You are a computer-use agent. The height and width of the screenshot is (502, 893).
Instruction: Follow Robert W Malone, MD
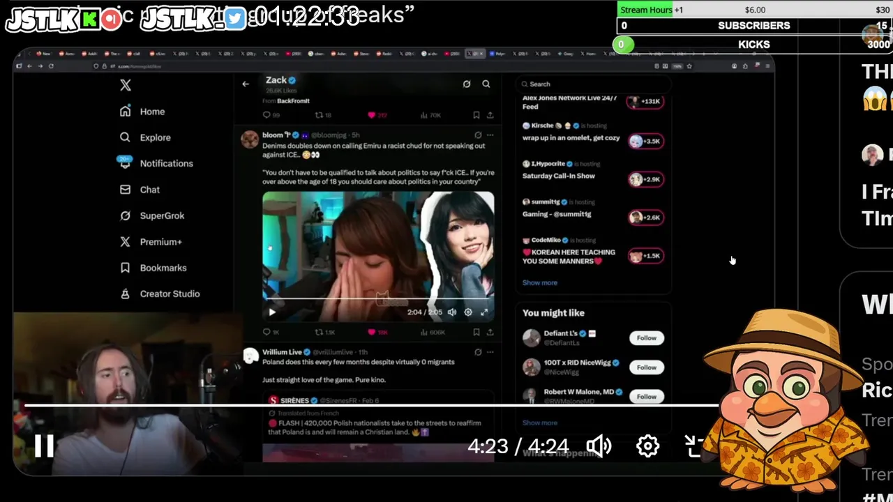[x=646, y=397]
